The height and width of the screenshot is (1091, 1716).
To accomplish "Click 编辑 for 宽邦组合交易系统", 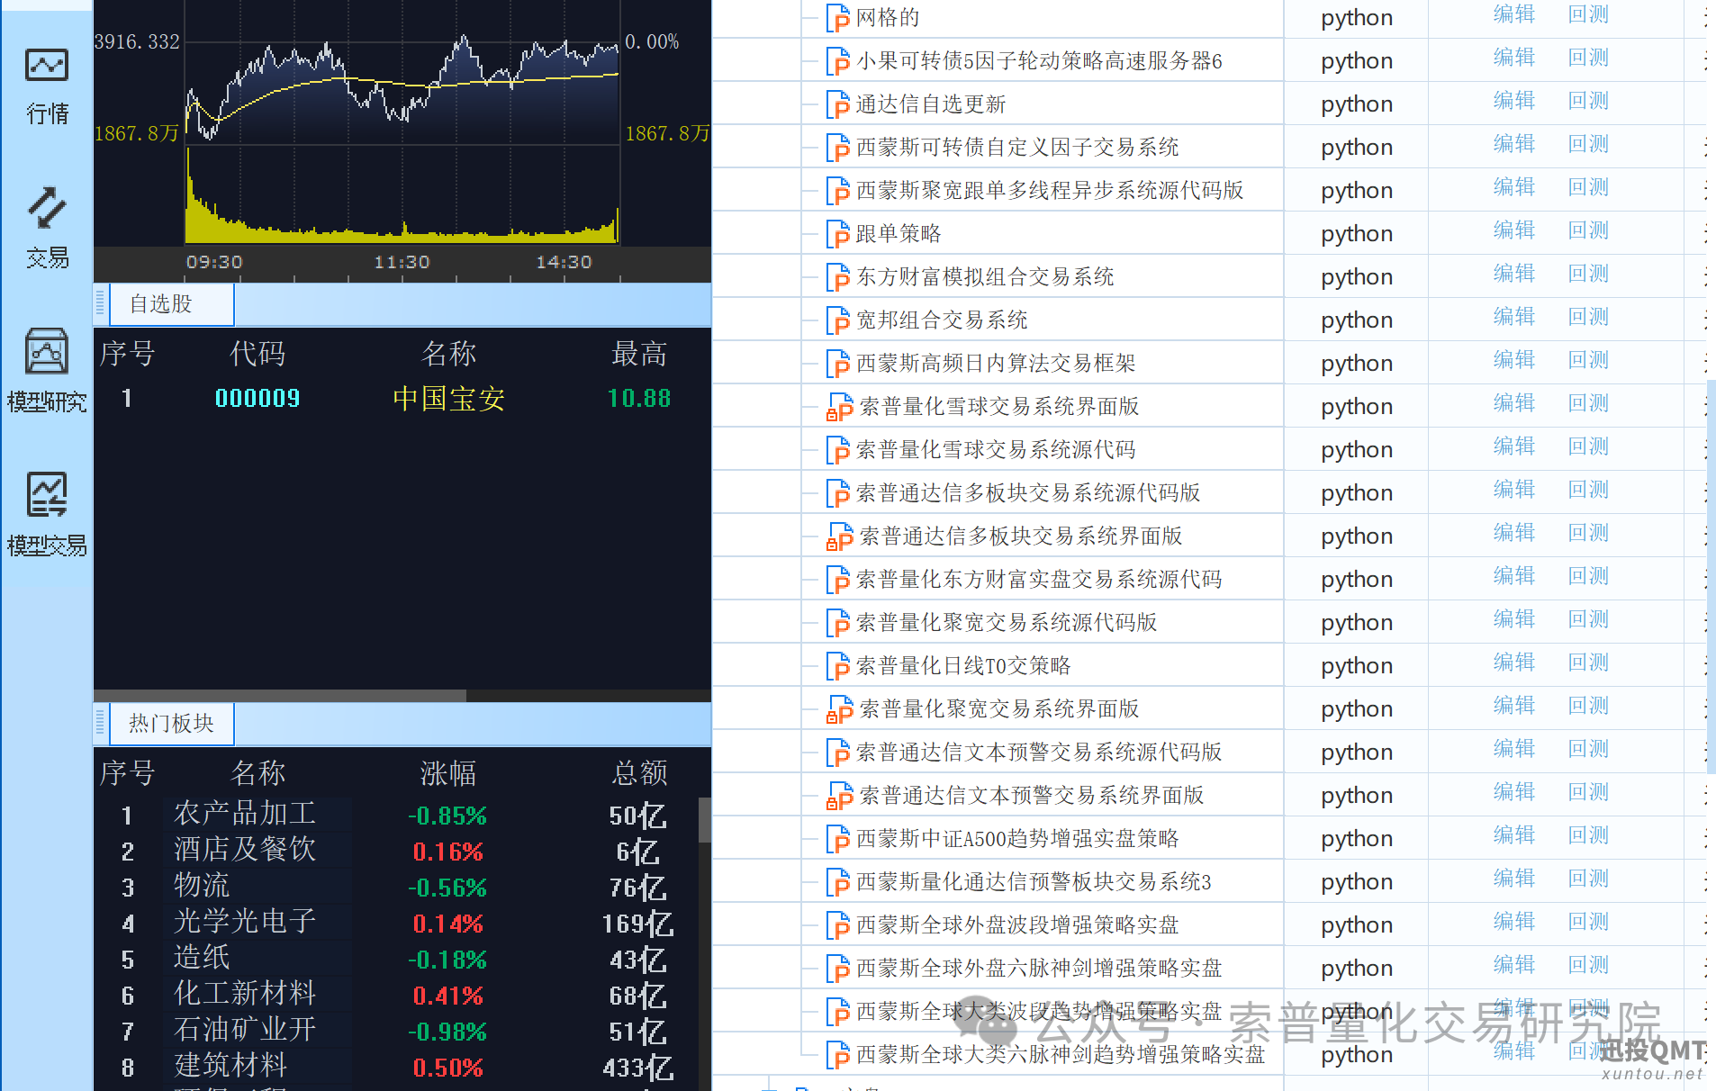I will pos(1513,317).
